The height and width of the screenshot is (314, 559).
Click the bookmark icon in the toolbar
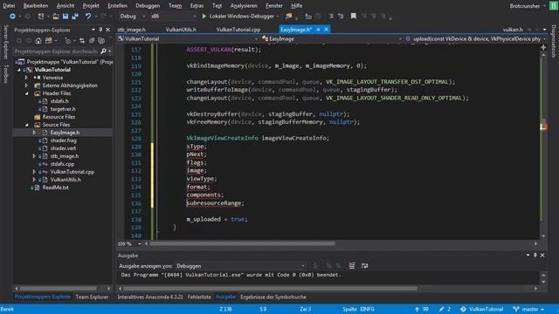pyautogui.click(x=353, y=16)
